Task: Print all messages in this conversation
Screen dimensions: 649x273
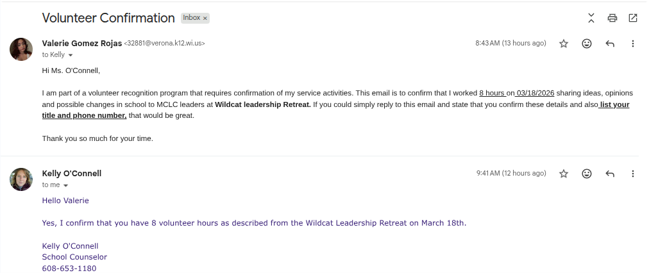Action: pos(612,18)
